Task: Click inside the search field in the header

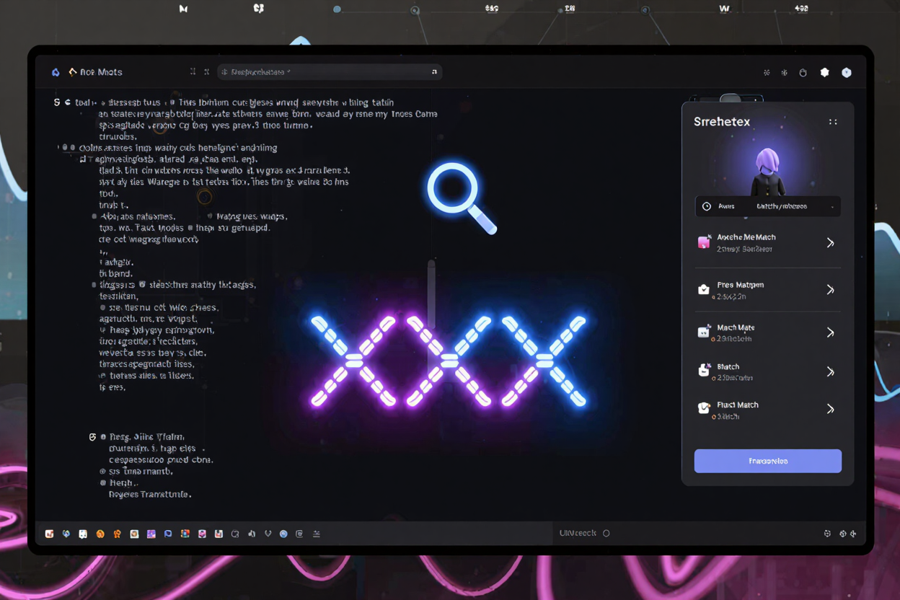Action: tap(330, 72)
